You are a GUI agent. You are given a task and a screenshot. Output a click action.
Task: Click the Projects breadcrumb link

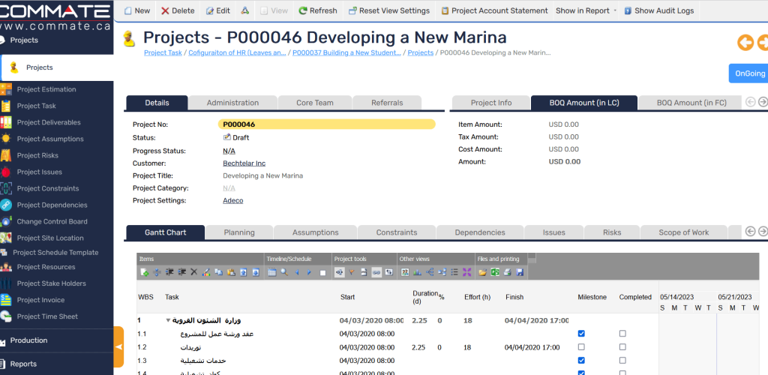420,52
